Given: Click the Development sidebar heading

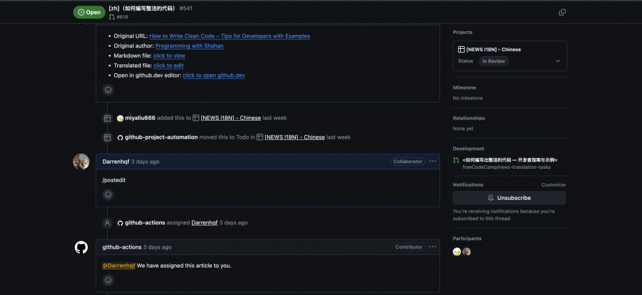Looking at the screenshot, I should pos(468,149).
